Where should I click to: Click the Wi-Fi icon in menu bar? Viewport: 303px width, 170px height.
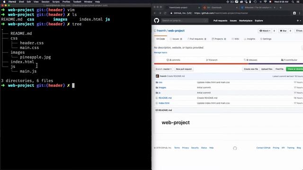[x=265, y=2]
